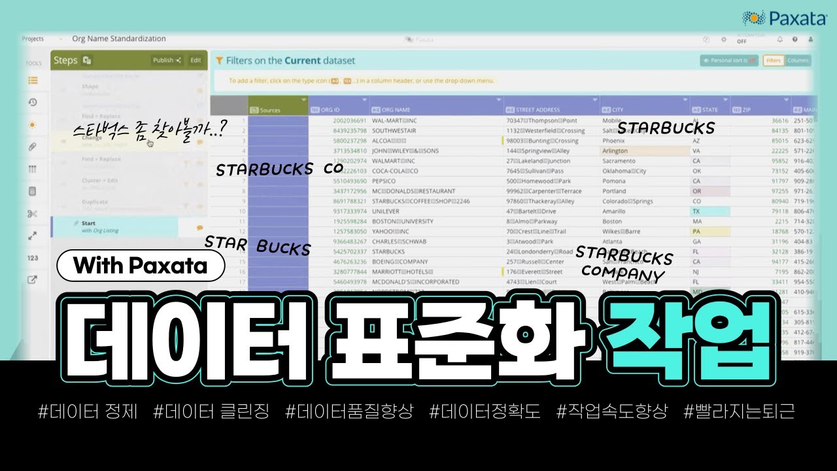Click the UNILEVER org name cell
Viewport: 837px width, 471px height.
[437, 211]
